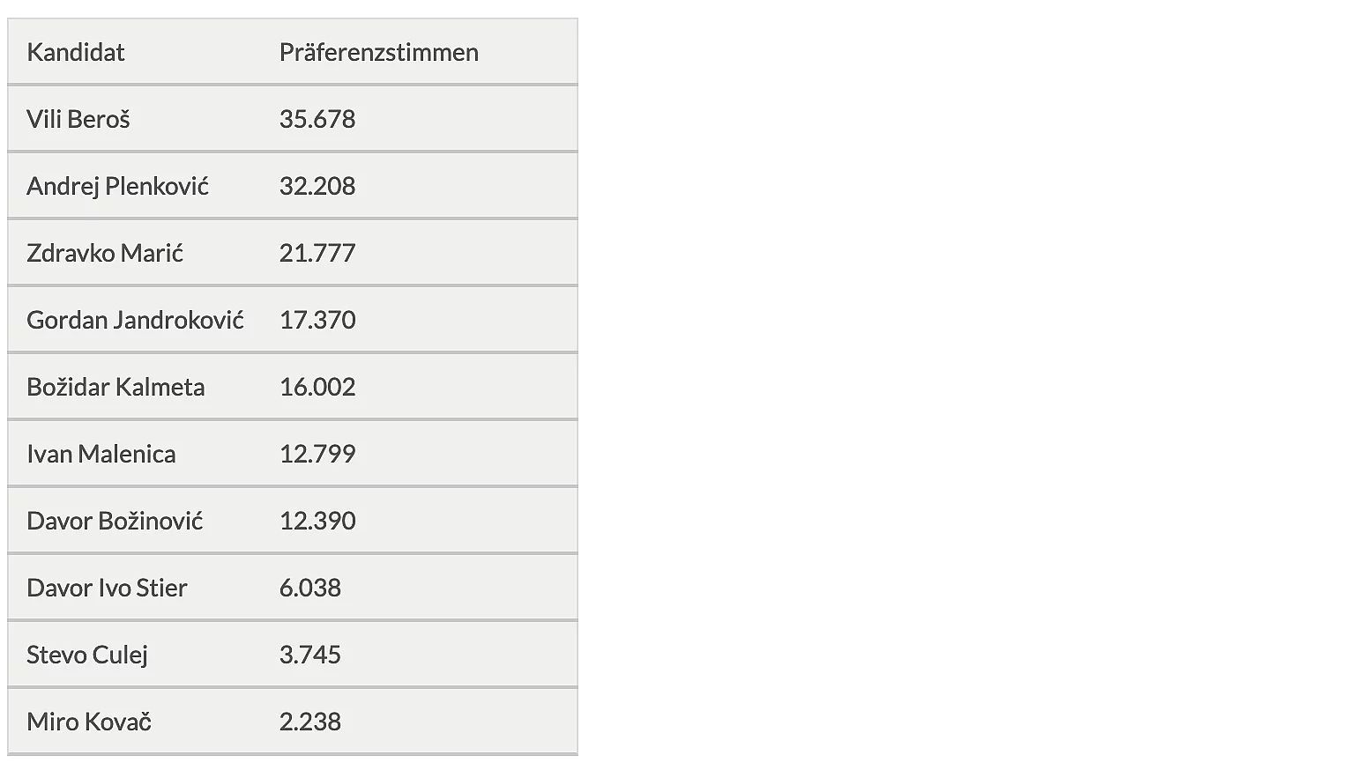The height and width of the screenshot is (770, 1356).
Task: Click the 12.390 vote count
Action: click(x=317, y=521)
